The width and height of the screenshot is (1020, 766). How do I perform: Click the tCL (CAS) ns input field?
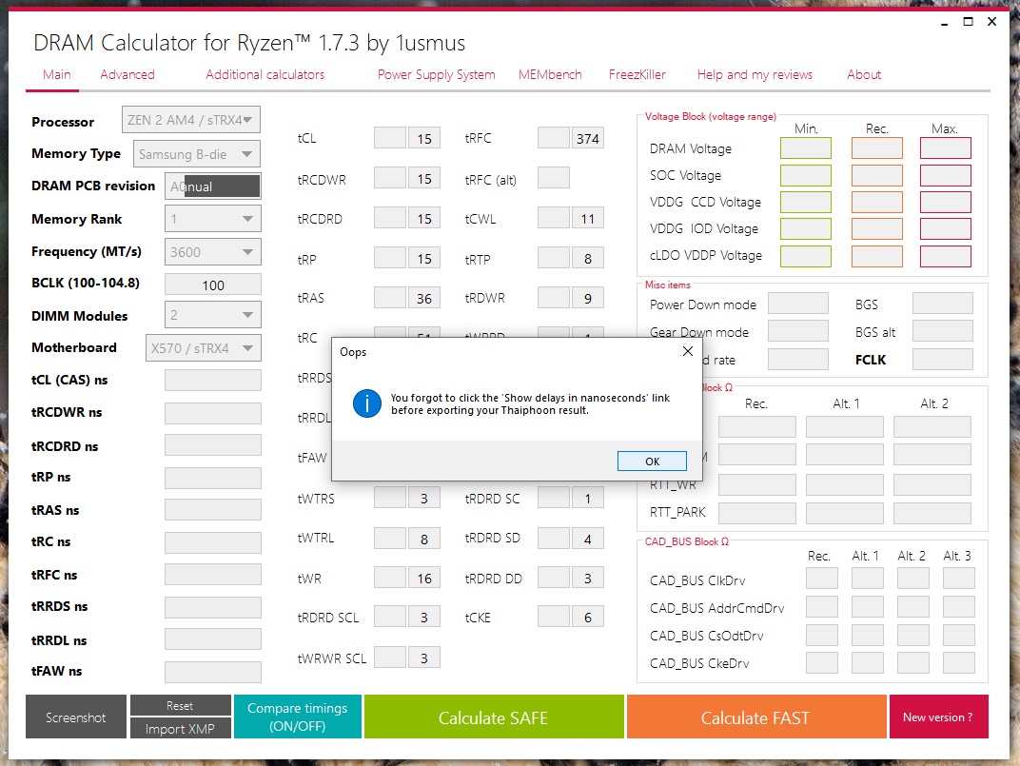tap(213, 380)
